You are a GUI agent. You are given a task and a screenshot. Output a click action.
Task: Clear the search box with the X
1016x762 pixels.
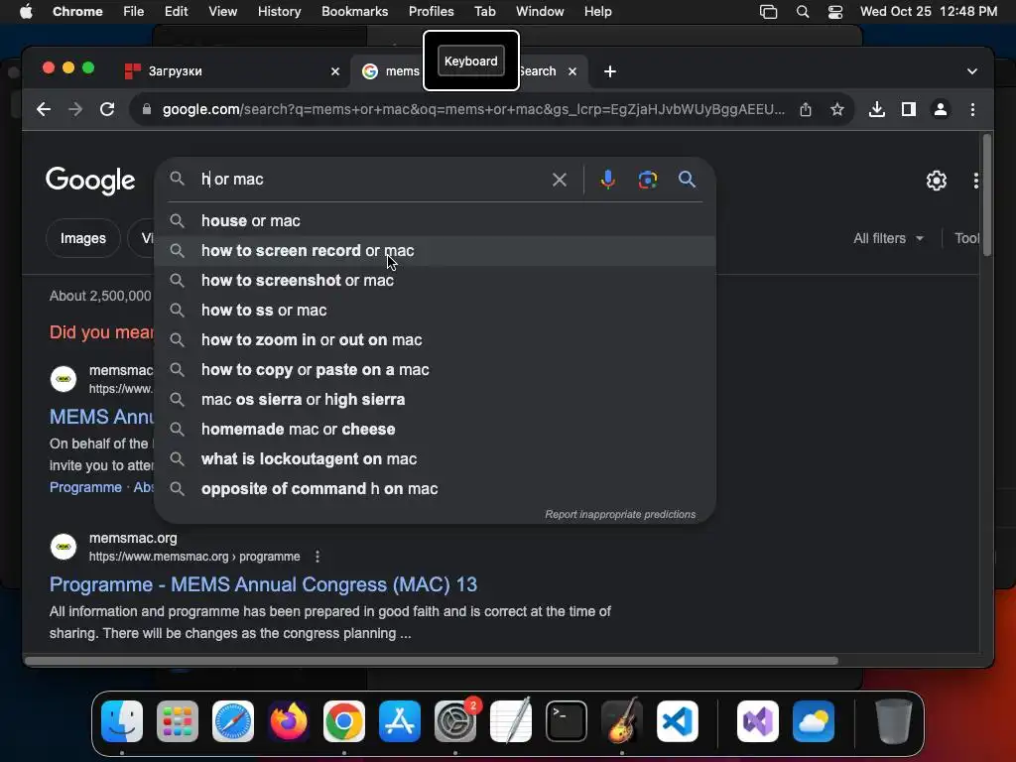pos(560,180)
